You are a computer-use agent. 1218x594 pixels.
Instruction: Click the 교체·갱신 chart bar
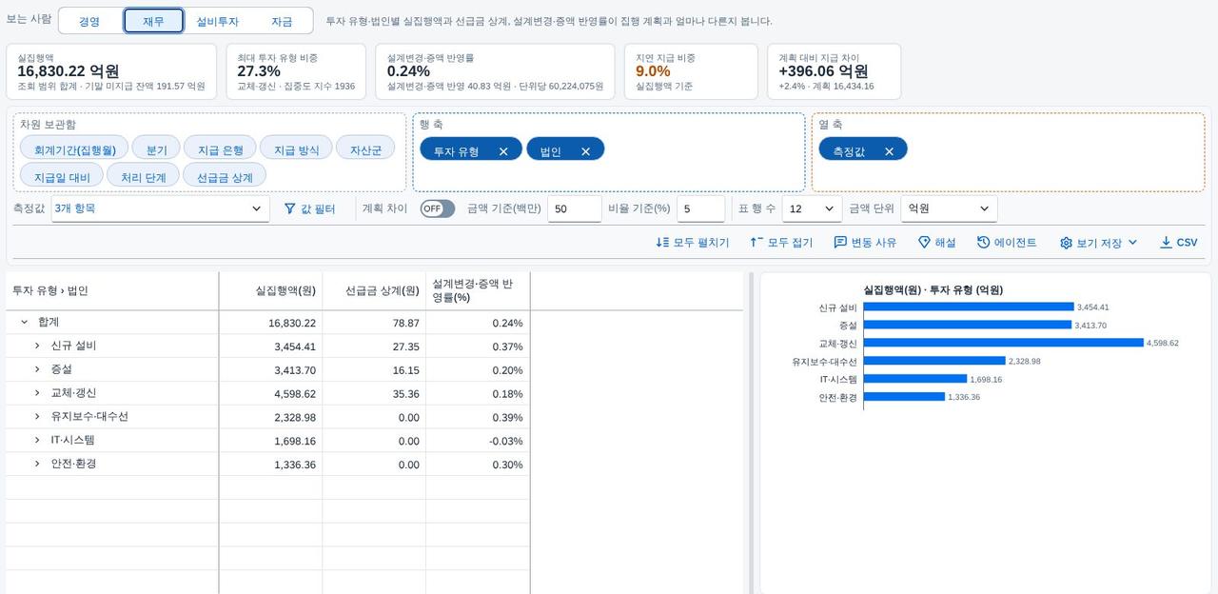pyautogui.click(x=1003, y=343)
